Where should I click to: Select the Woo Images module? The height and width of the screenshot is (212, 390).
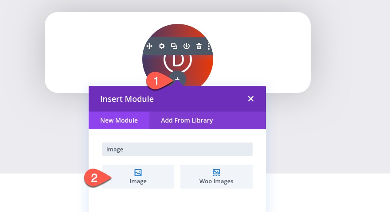216,177
